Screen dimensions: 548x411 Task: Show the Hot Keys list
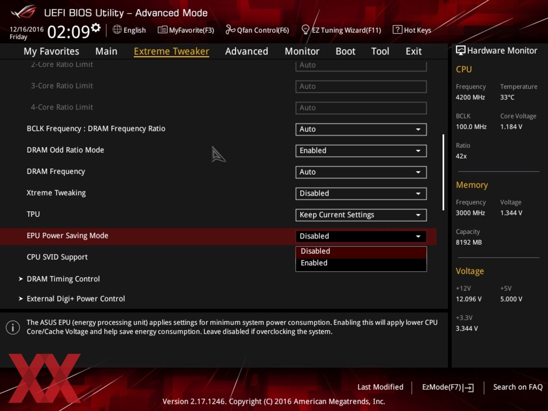point(412,30)
